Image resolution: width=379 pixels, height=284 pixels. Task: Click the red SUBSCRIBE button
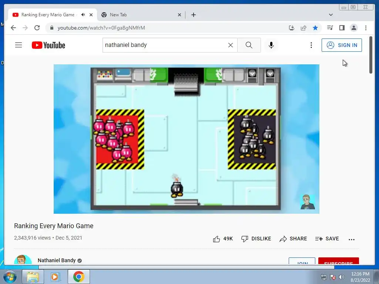coord(338,261)
